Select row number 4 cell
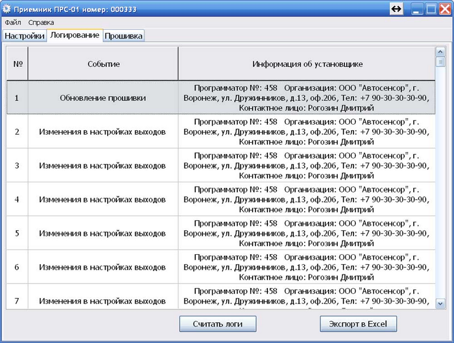This screenshot has height=343, width=454. (18, 199)
